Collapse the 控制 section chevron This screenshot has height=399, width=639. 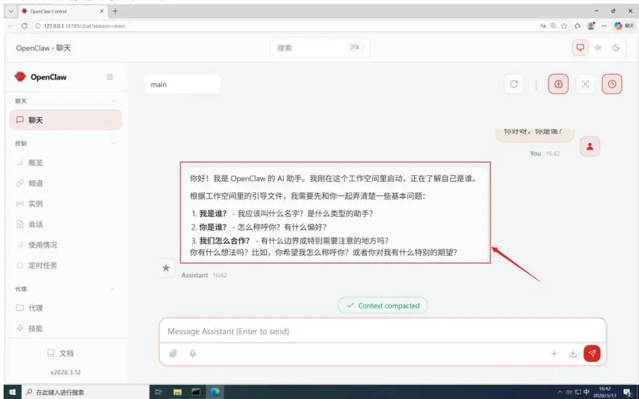(113, 143)
